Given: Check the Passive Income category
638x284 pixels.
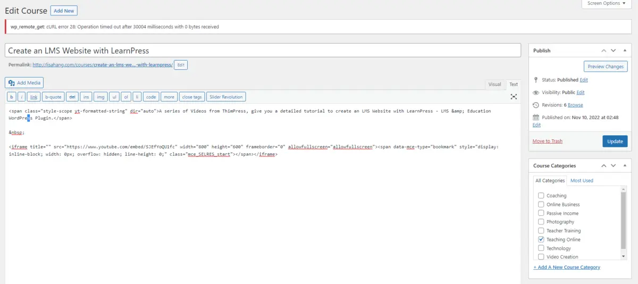Looking at the screenshot, I should 541,213.
